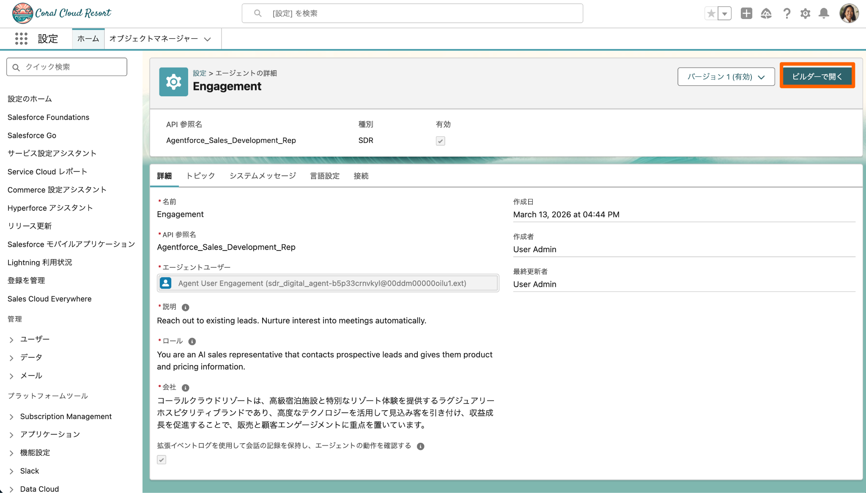Open the global actions plus icon
866x493 pixels.
pyautogui.click(x=746, y=14)
